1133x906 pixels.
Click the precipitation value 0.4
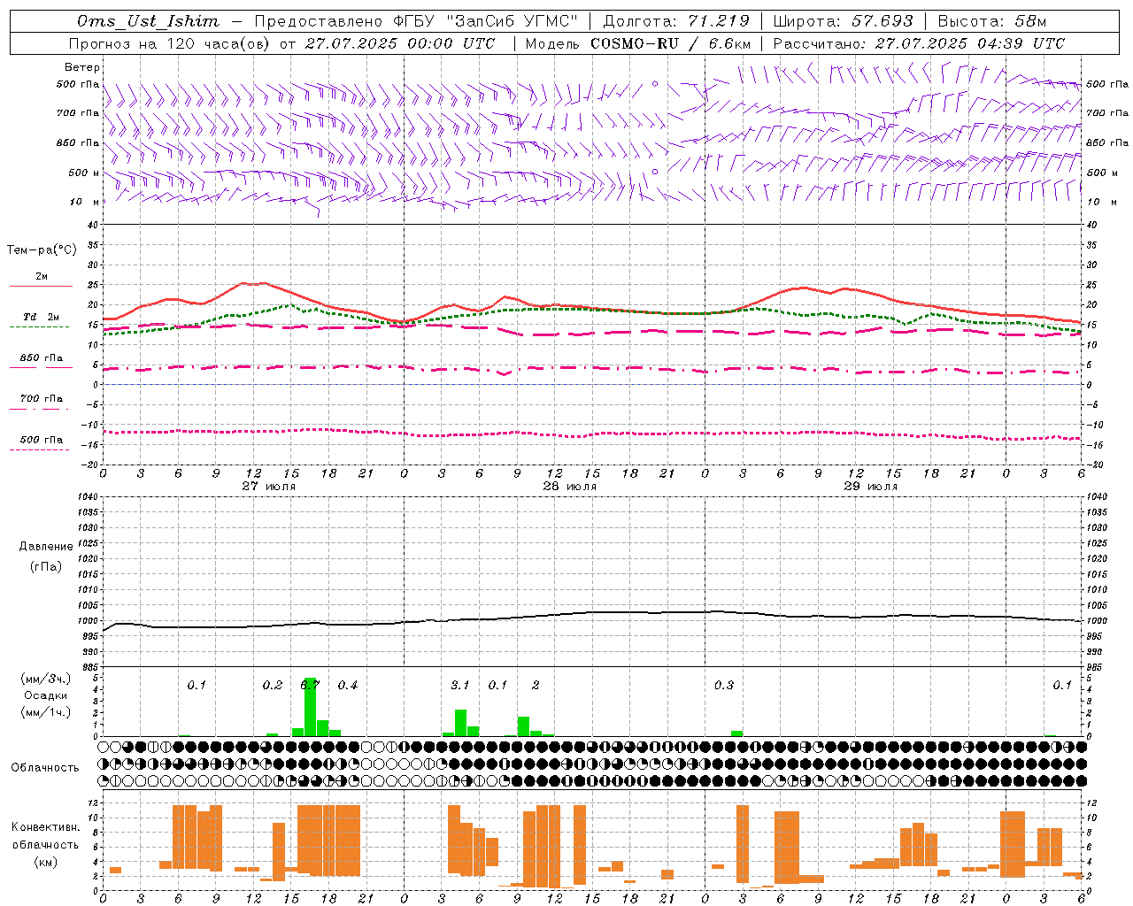point(348,685)
